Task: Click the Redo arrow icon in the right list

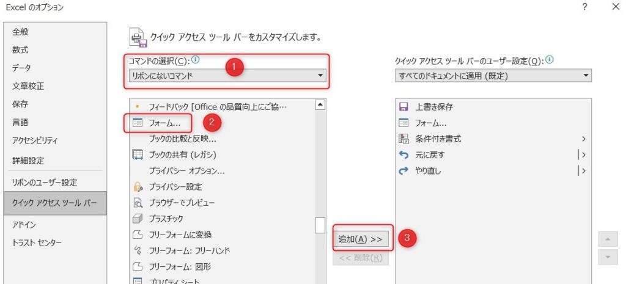Action: point(403,171)
